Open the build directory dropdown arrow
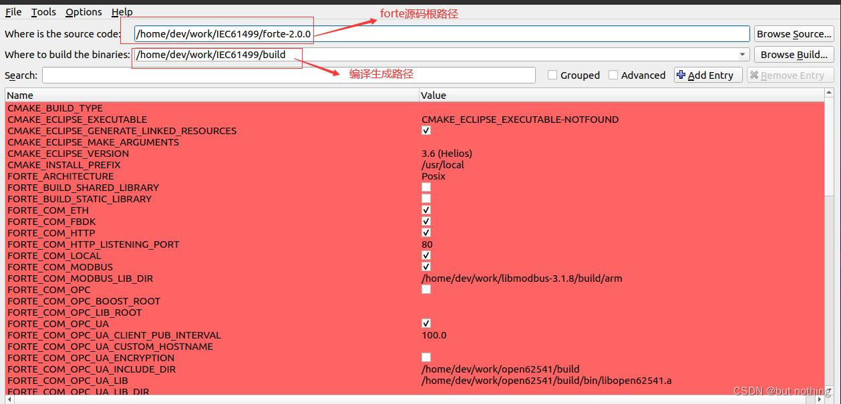This screenshot has height=404, width=841. tap(743, 54)
